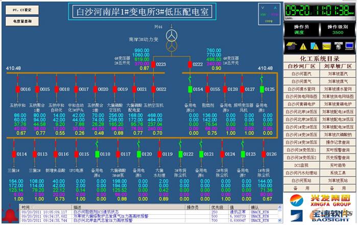This screenshot has width=358, height=225.
Task: Toggle breaker 0223 switch
Action: (x=152, y=64)
